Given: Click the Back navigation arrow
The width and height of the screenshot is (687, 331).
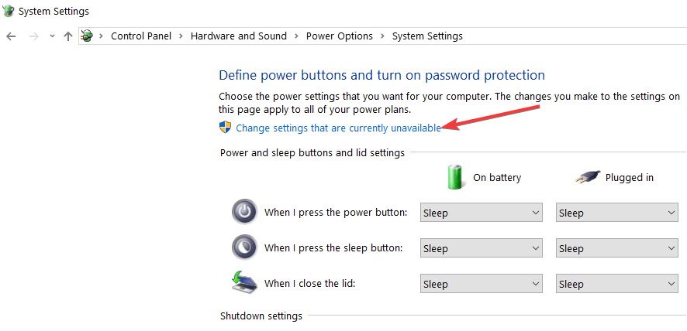Looking at the screenshot, I should click(11, 36).
